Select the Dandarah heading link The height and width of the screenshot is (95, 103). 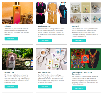coord(76,26)
